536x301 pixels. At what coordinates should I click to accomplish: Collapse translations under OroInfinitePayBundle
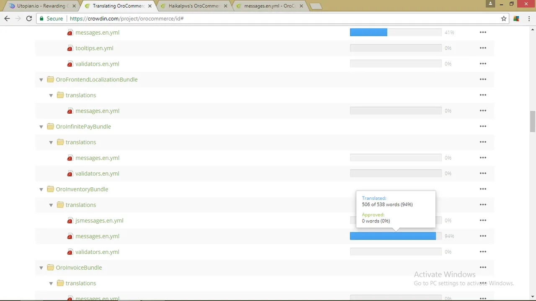[51, 142]
